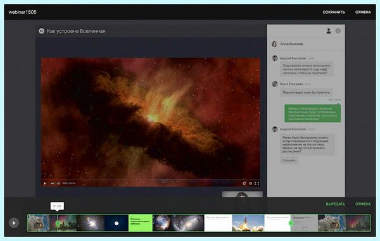
Task: Click the Как устроена Вселенная heading
Action: pos(76,31)
